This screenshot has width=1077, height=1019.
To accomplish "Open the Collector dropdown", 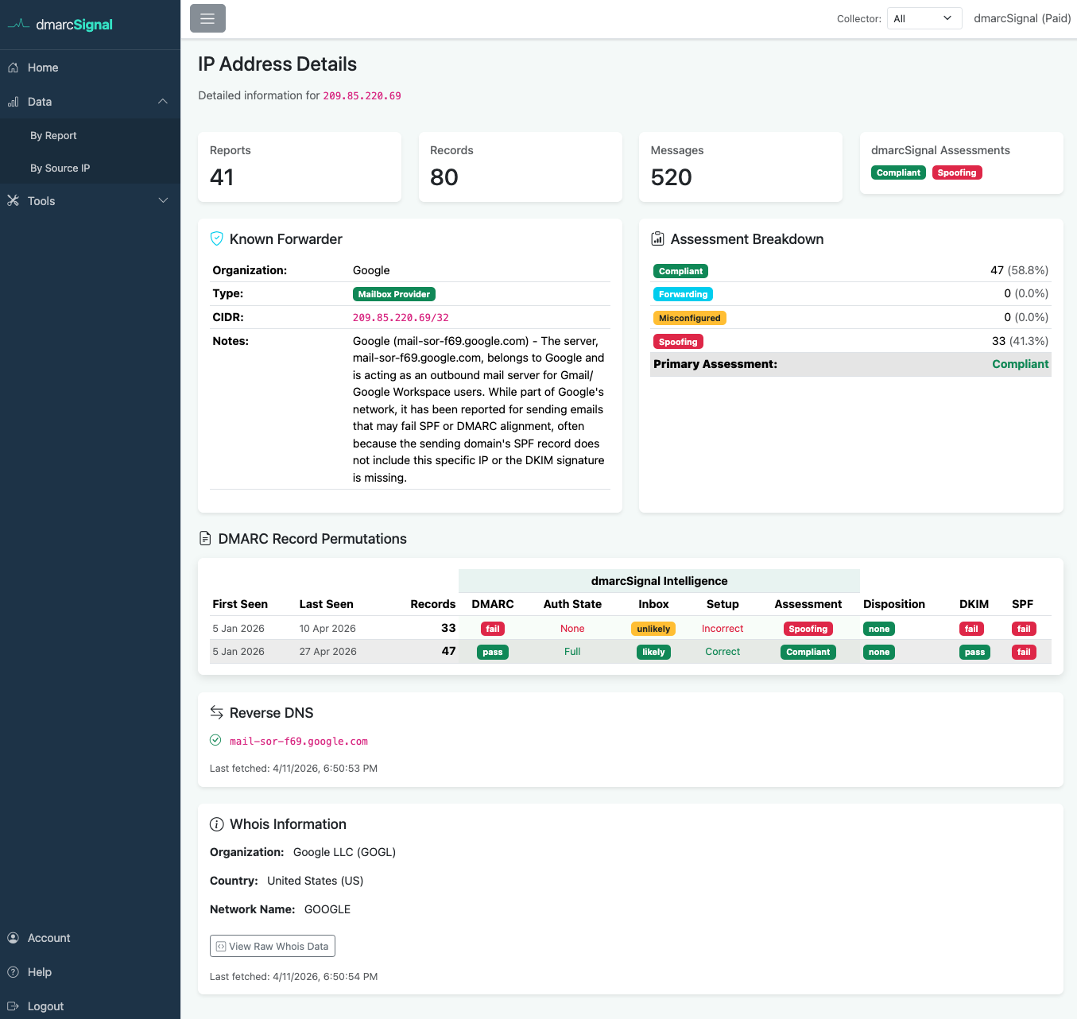I will [x=924, y=18].
